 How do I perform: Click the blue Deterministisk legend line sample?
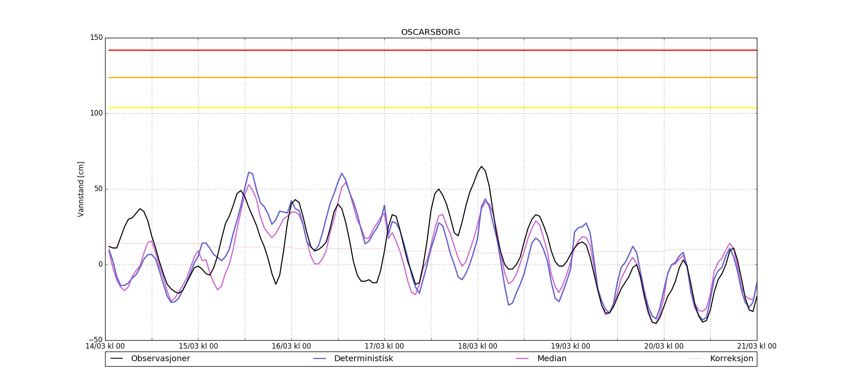pyautogui.click(x=320, y=359)
